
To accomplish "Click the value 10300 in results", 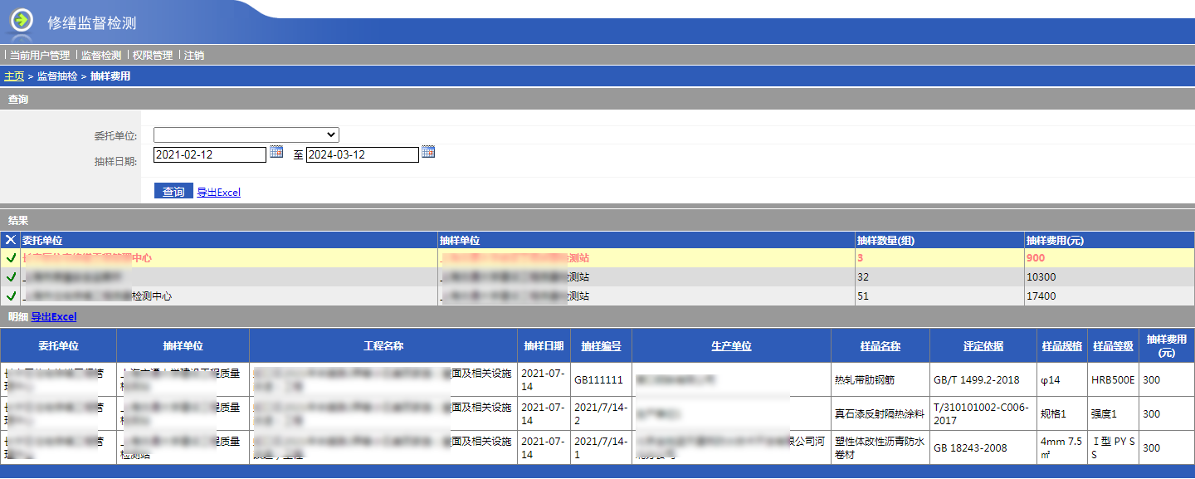I will [x=1041, y=277].
